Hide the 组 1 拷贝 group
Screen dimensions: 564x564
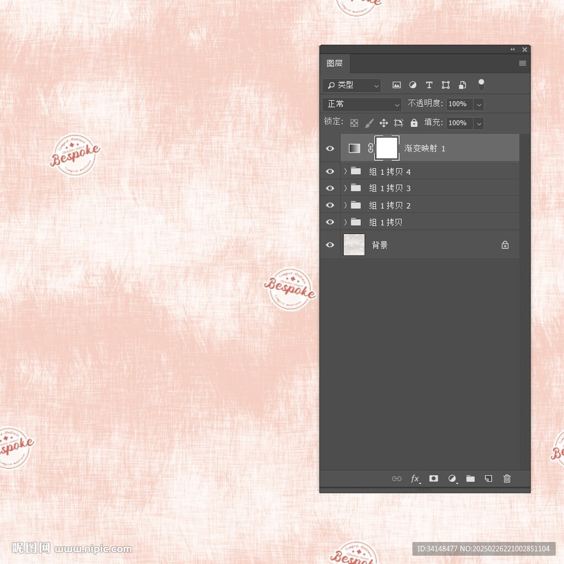330,222
